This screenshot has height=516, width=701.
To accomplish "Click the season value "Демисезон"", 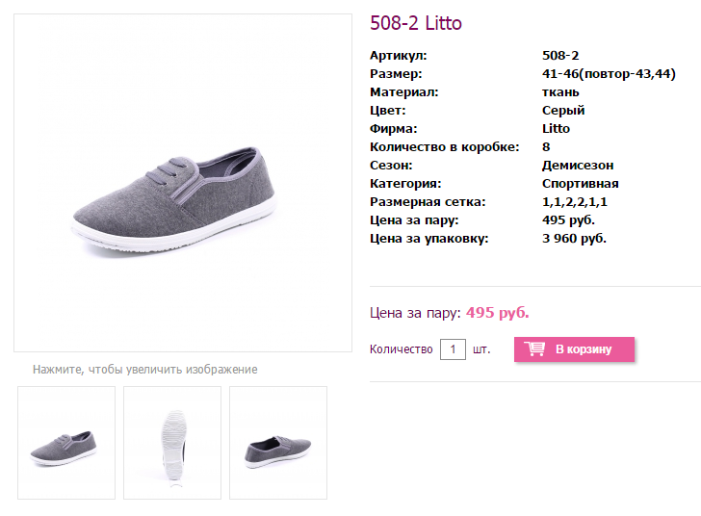I will click(x=578, y=166).
